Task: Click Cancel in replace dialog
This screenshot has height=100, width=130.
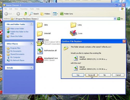Action: 118,75
